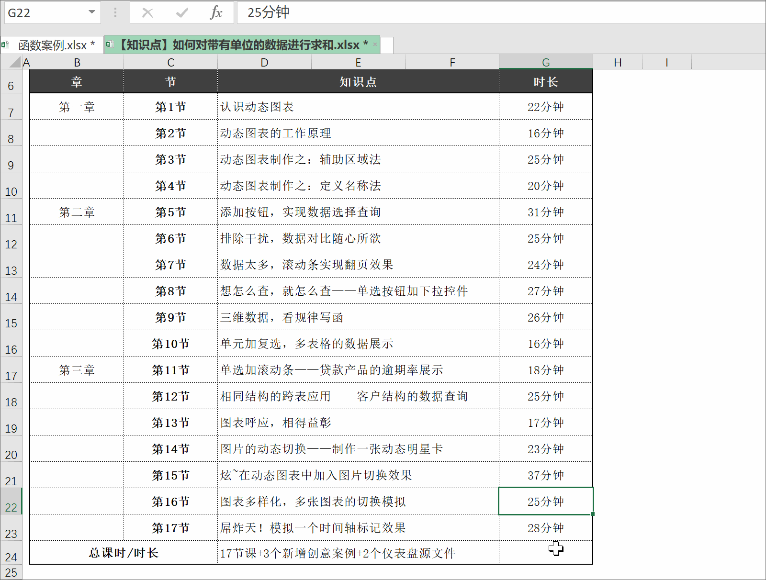Select the 第1节 cell
Viewport: 766px width, 580px height.
(170, 107)
